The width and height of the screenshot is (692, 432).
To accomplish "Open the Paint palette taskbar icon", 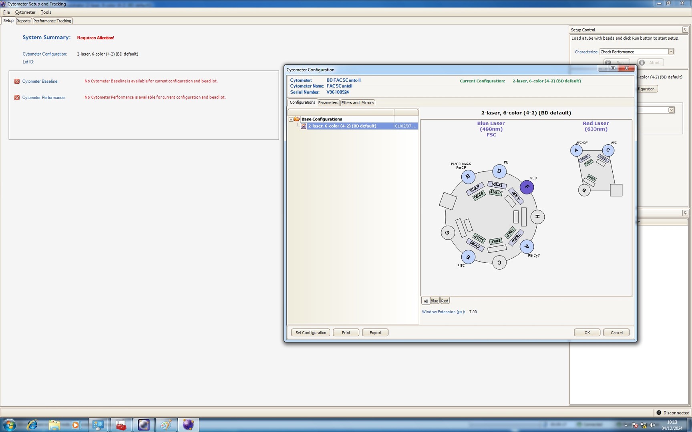I will [x=166, y=425].
